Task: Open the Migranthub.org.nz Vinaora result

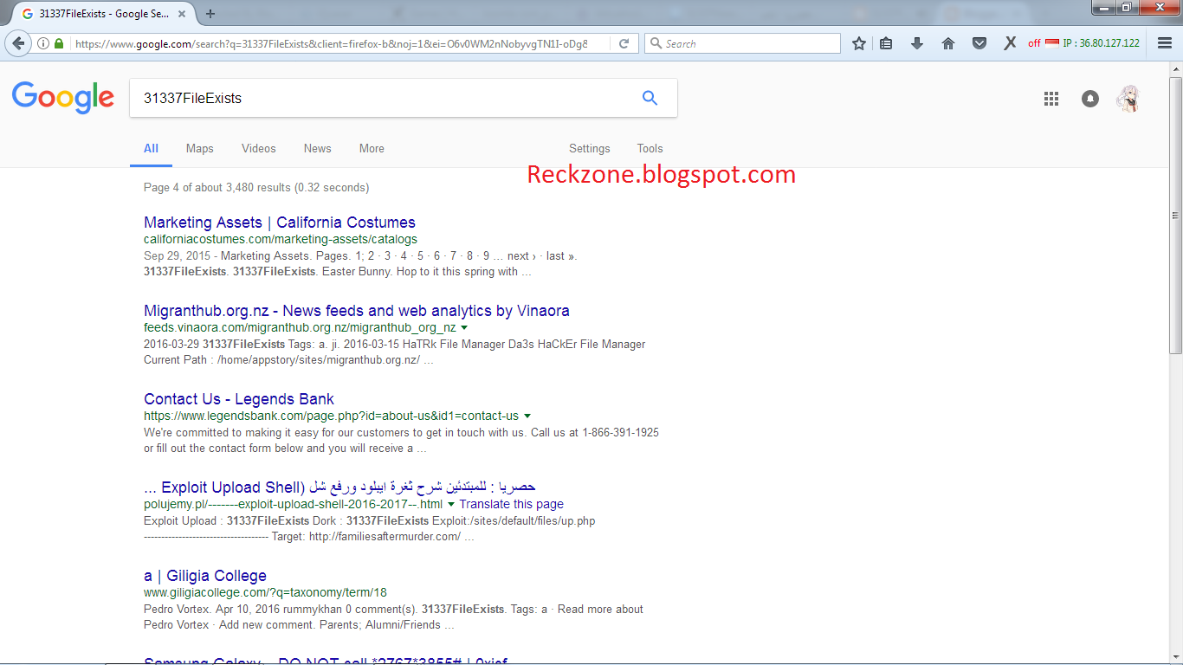Action: (357, 311)
